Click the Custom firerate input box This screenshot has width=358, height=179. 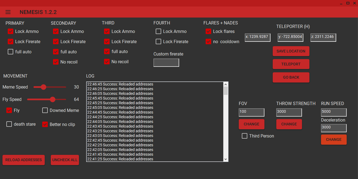click(x=166, y=63)
